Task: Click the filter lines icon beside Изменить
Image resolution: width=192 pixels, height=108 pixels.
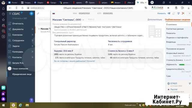Action: 178,13
